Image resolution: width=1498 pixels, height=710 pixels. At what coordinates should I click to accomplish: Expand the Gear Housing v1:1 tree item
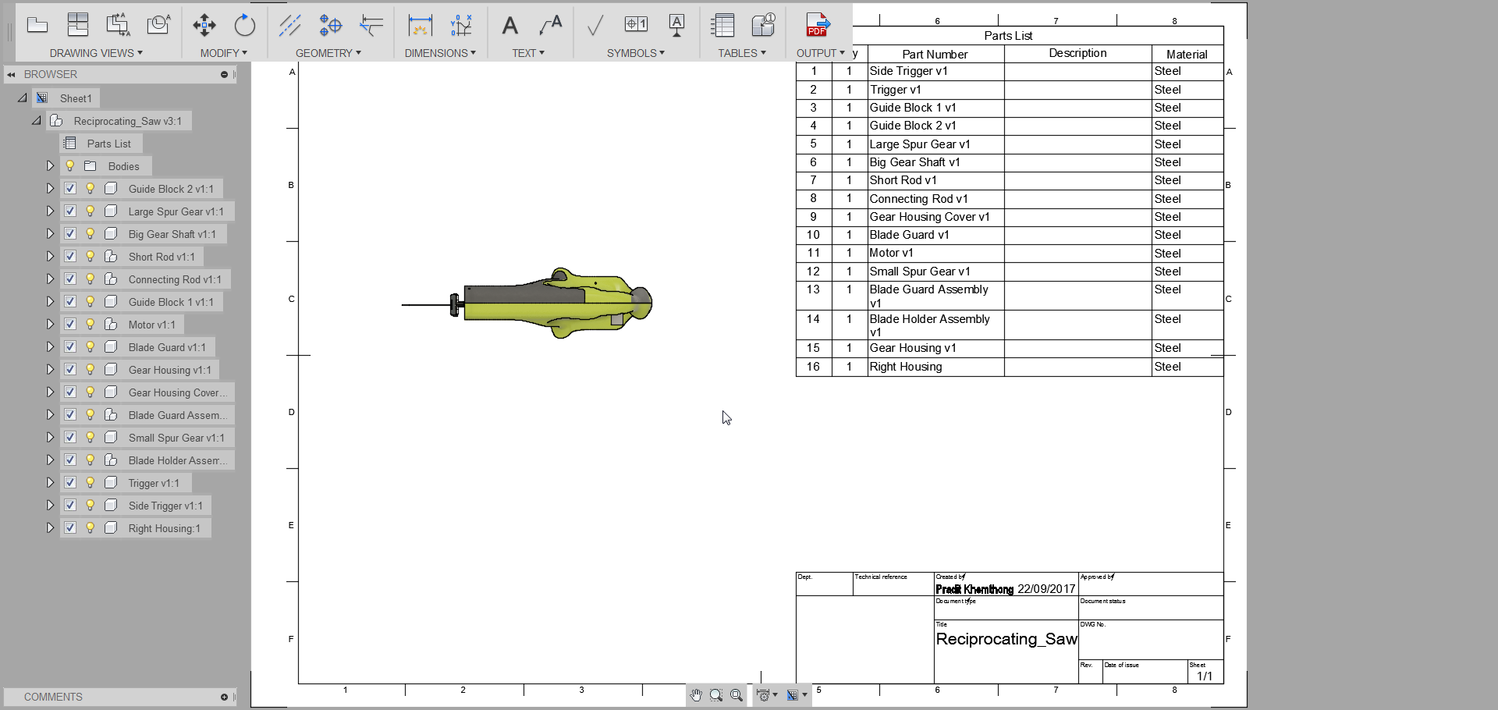click(x=50, y=369)
